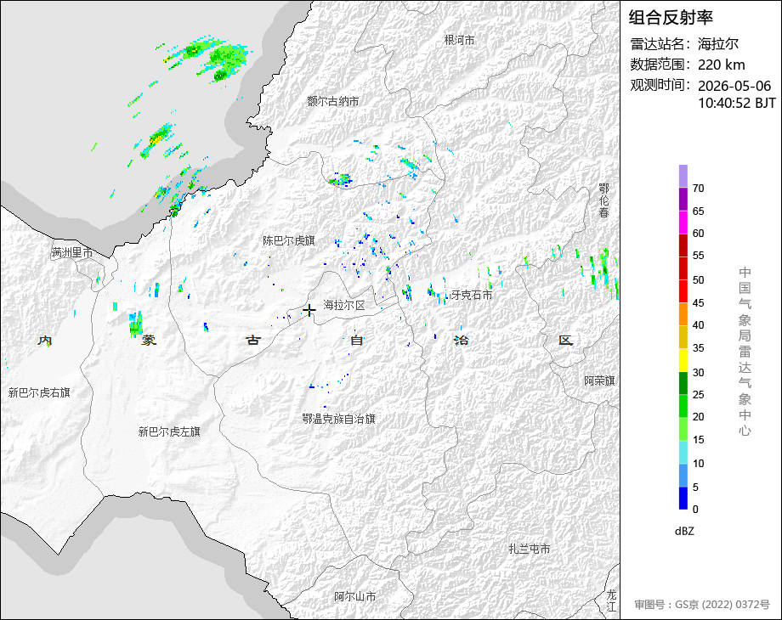
Task: Click the dBZ unit label
Action: click(684, 532)
